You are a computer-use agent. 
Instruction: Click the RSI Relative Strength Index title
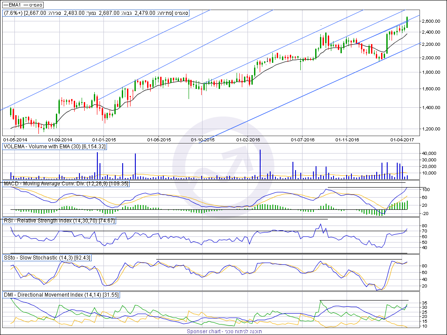[59, 221]
